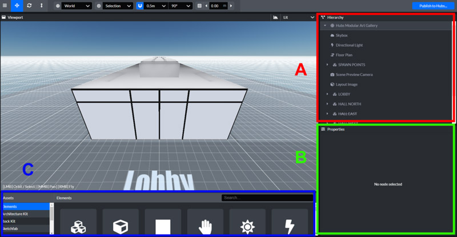Expand the HALL EAST group
Image resolution: width=457 pixels, height=237 pixels.
(327, 114)
